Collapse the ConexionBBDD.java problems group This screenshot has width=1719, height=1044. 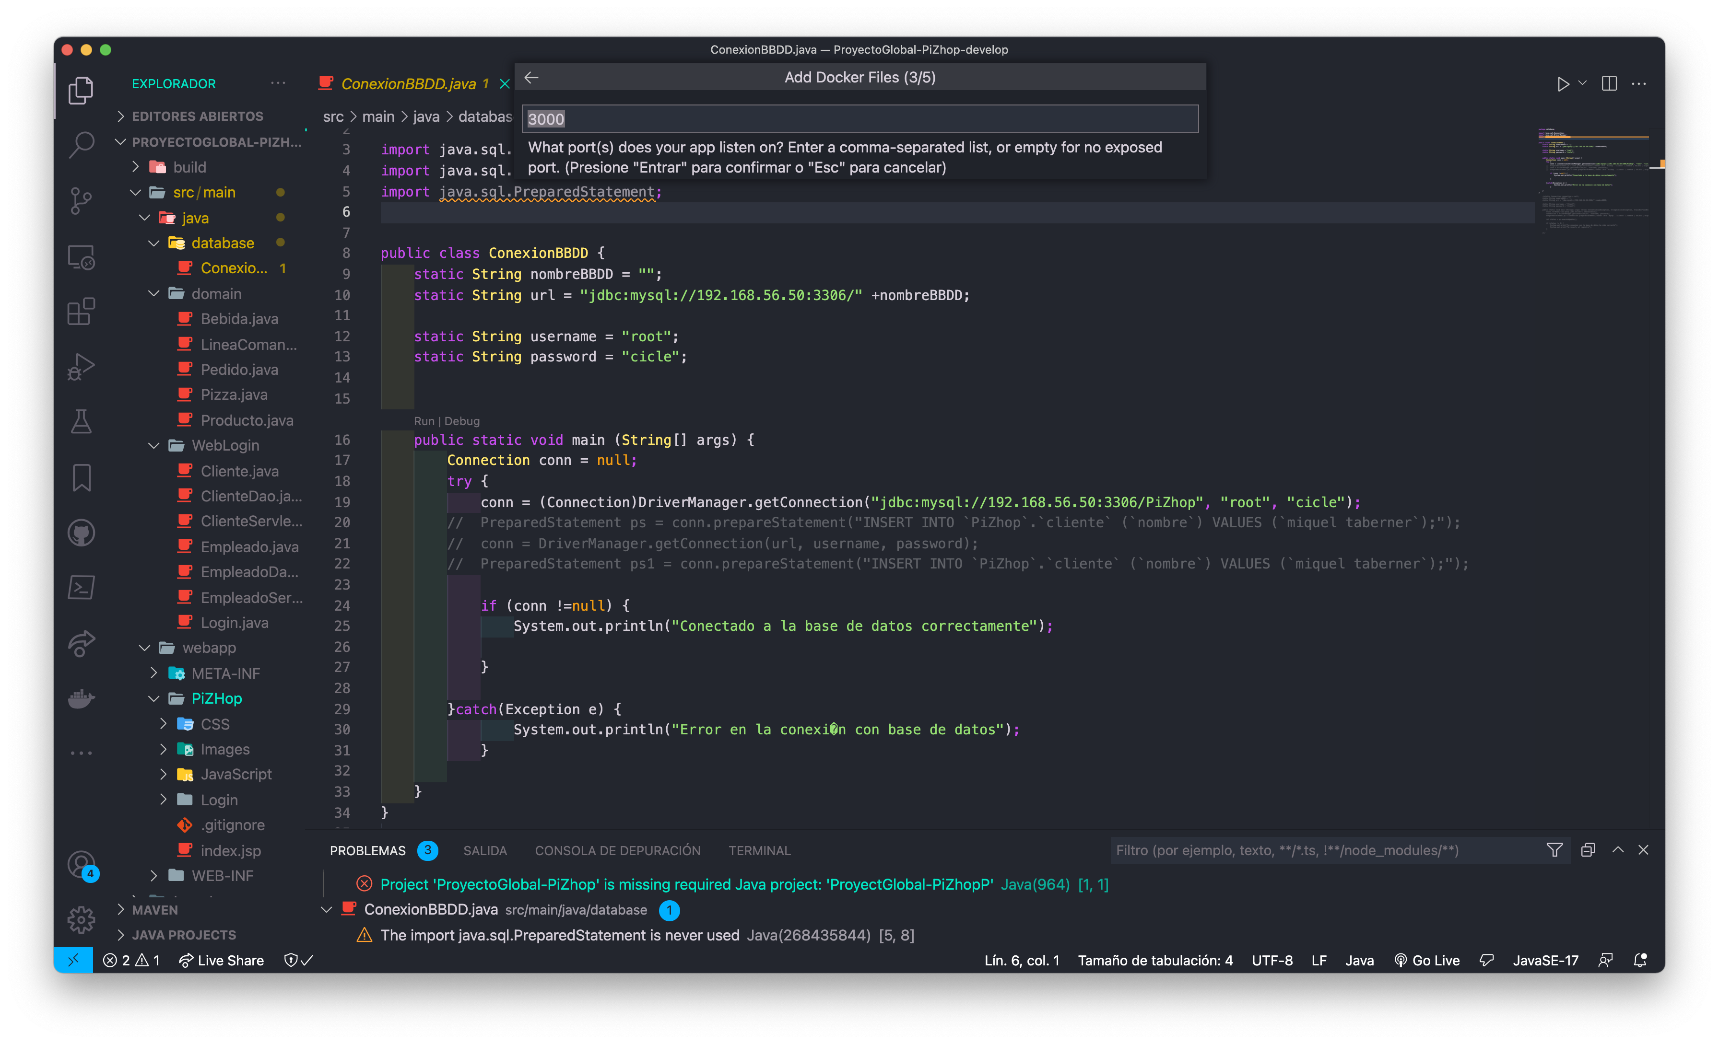(x=326, y=909)
